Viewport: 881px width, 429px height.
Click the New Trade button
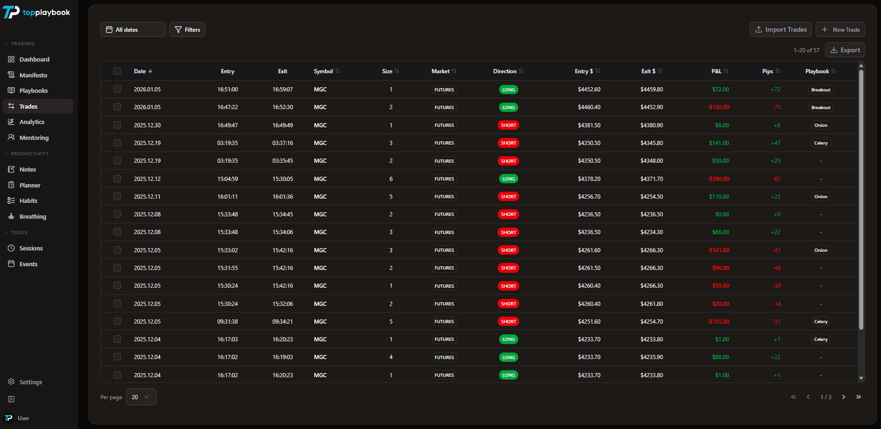840,29
